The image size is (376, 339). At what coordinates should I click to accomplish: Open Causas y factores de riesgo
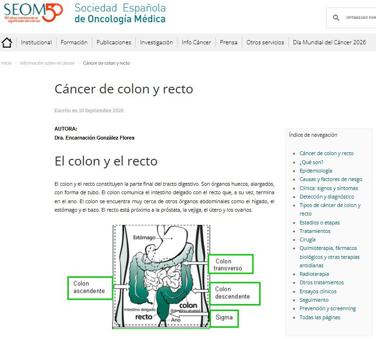(331, 179)
